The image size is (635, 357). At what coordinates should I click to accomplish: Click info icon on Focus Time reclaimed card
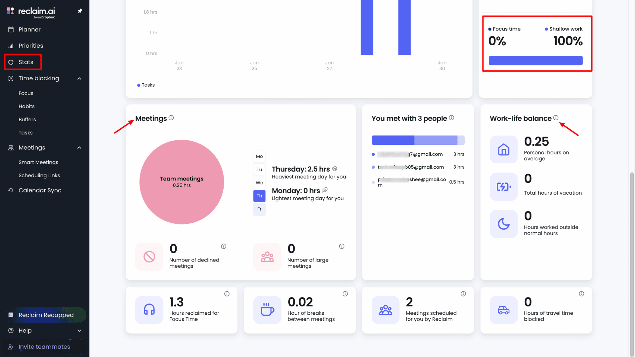tap(227, 294)
